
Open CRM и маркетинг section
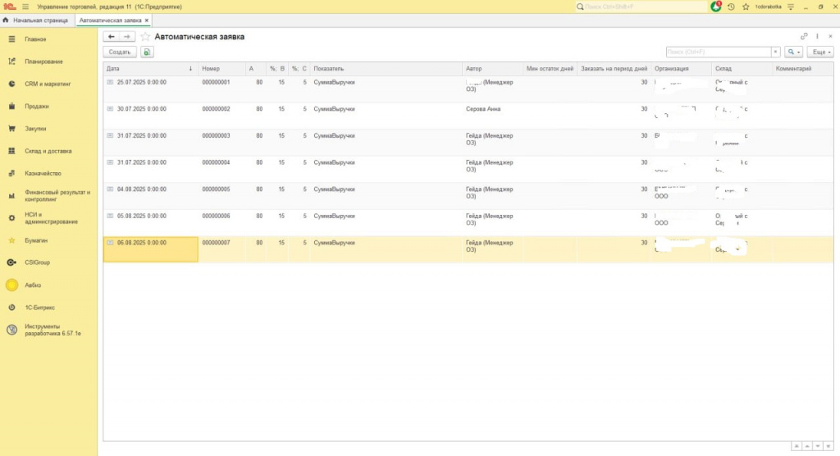coord(48,84)
